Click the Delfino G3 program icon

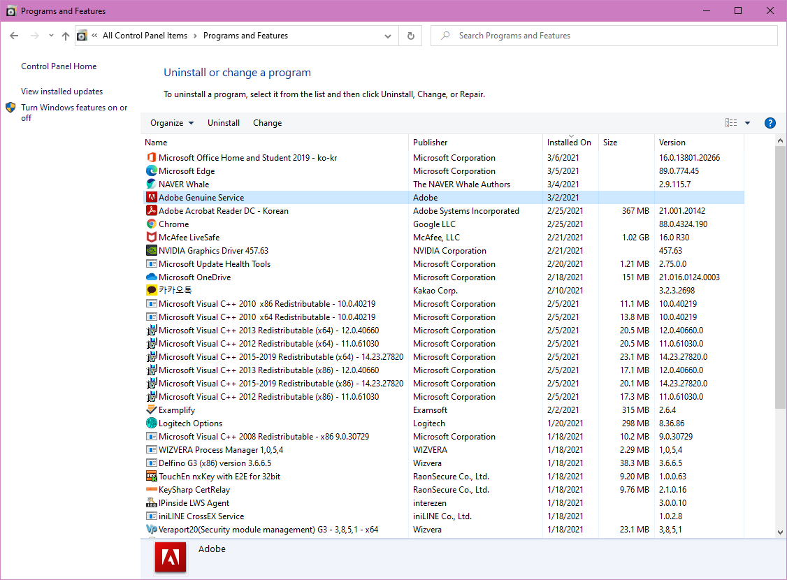[151, 463]
